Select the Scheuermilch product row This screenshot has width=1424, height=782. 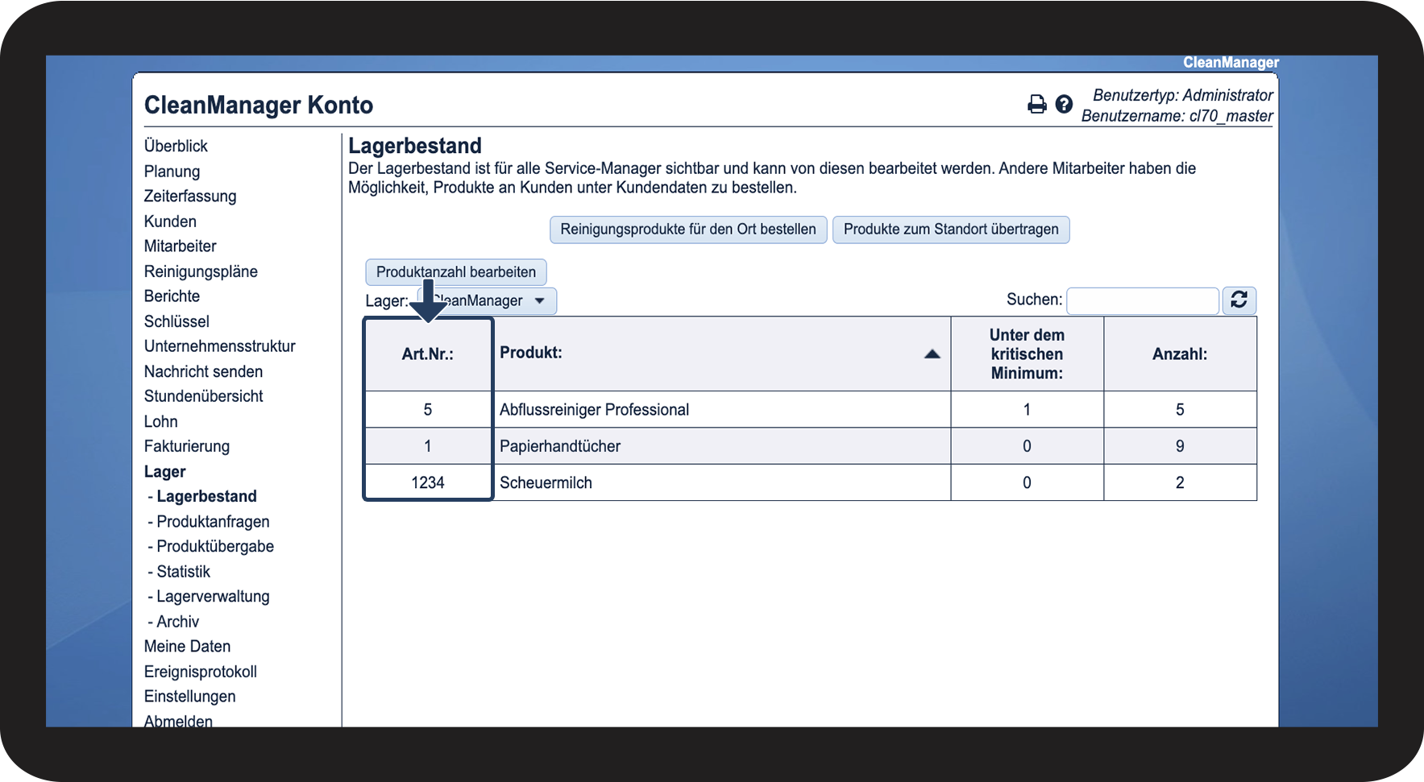(x=546, y=483)
